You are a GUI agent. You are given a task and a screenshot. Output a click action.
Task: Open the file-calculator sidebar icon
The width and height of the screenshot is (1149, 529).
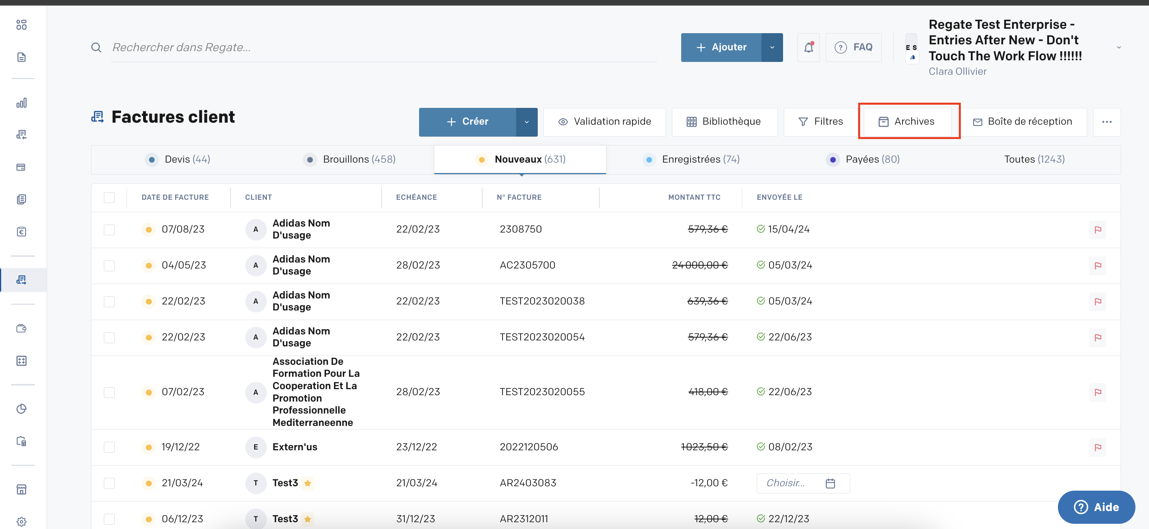[x=22, y=441]
